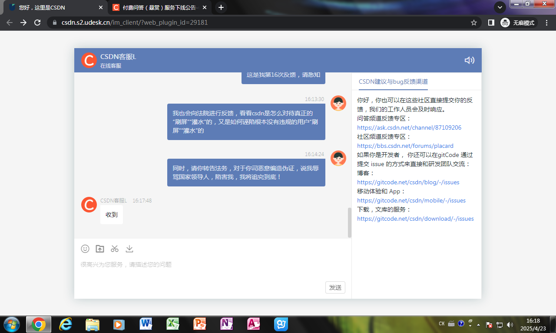
Task: Mute chat sound with speaker icon
Action: tap(469, 60)
